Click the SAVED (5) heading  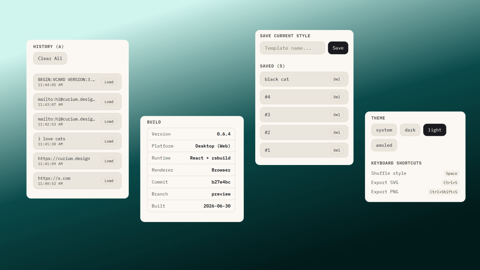point(272,66)
